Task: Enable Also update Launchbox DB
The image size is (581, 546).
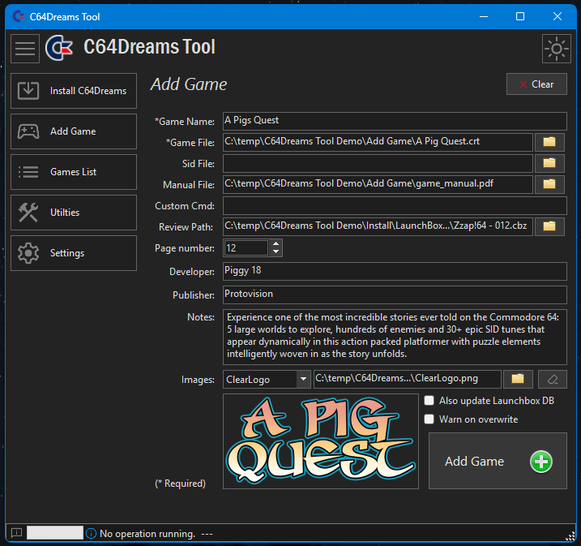Action: [x=429, y=401]
